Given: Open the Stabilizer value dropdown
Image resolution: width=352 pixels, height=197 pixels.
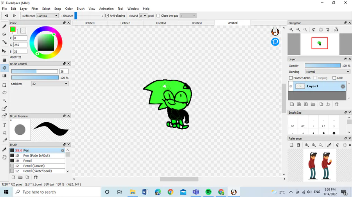Looking at the screenshot, I should tap(50, 84).
